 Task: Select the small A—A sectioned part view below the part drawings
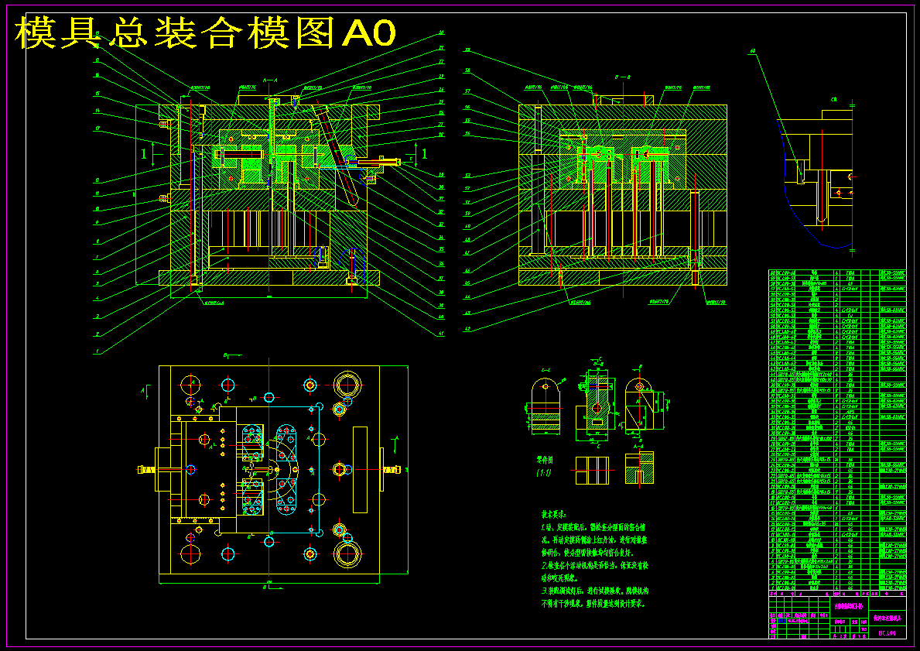[639, 468]
